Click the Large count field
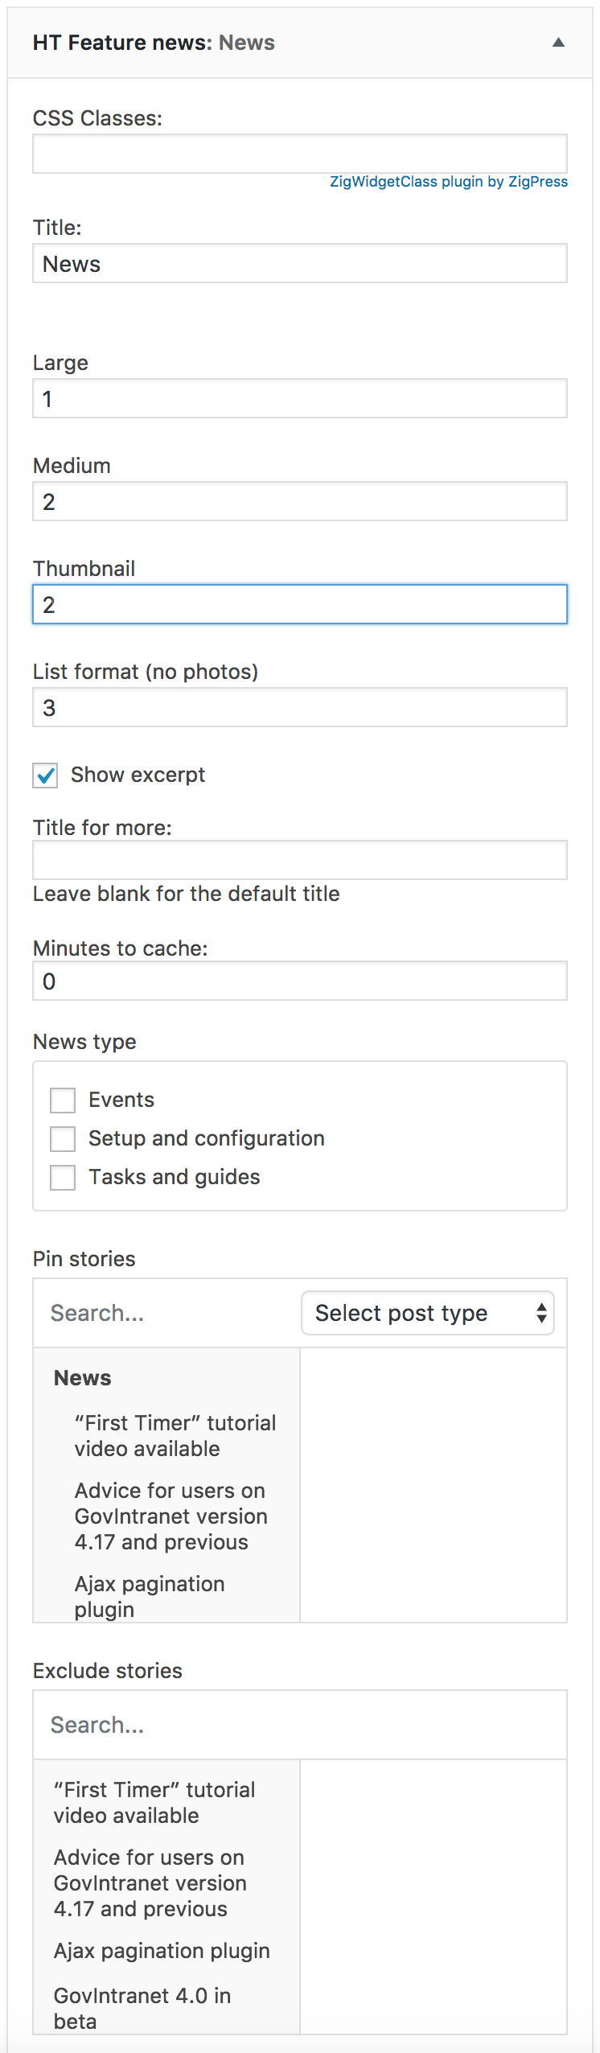The height and width of the screenshot is (2053, 600). click(x=299, y=397)
